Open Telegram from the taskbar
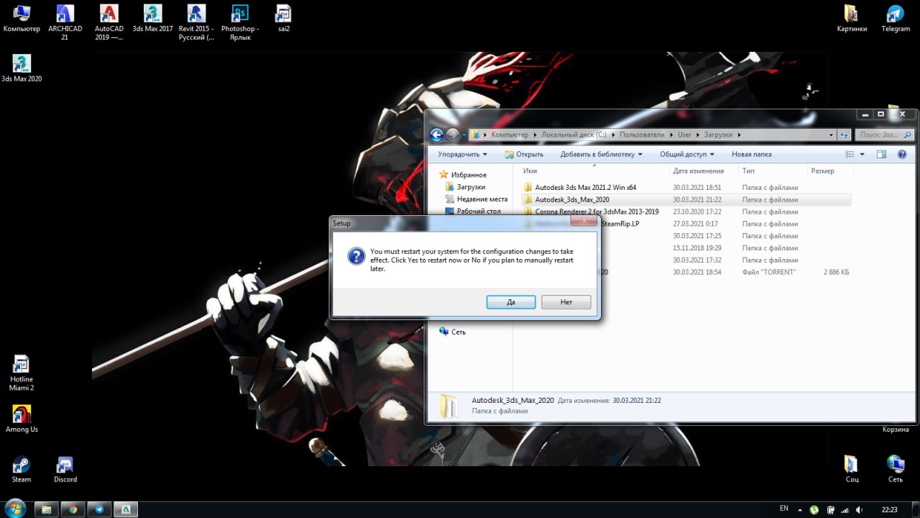920x518 pixels. [99, 509]
